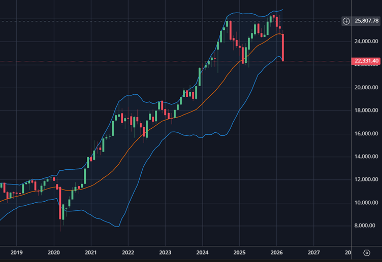Select the 2022 label on time axis
382x262 pixels.
pyautogui.click(x=128, y=252)
